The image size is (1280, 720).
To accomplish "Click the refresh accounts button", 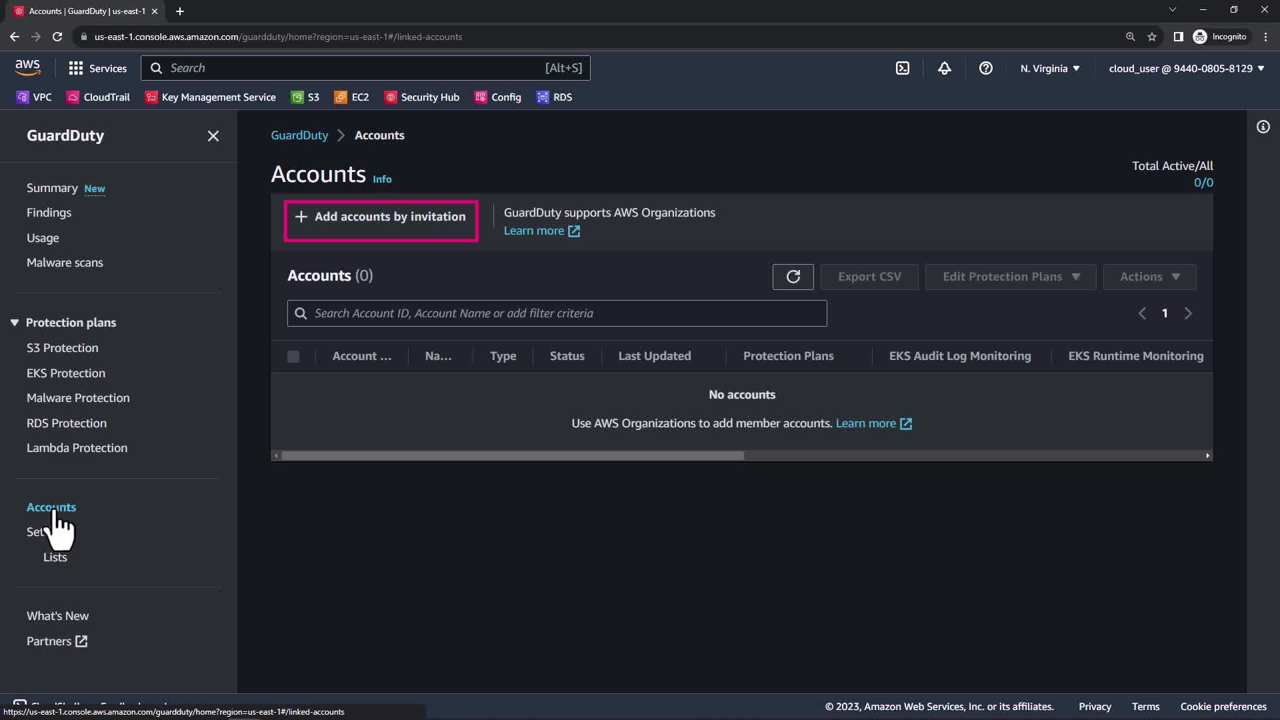I will tap(793, 277).
